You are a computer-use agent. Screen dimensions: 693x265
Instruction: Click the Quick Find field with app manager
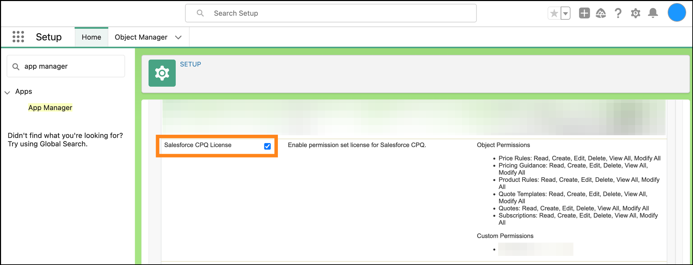66,66
